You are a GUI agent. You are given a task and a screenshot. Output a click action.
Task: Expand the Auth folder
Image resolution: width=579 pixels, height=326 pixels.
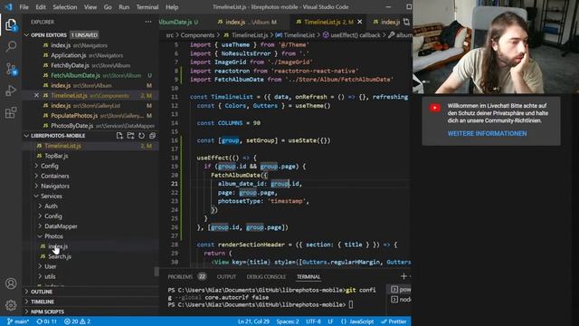[51, 206]
